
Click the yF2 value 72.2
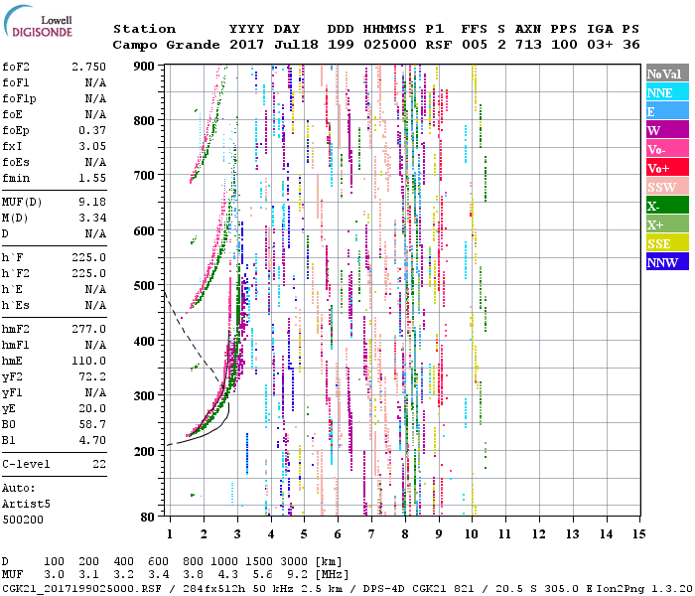(92, 376)
